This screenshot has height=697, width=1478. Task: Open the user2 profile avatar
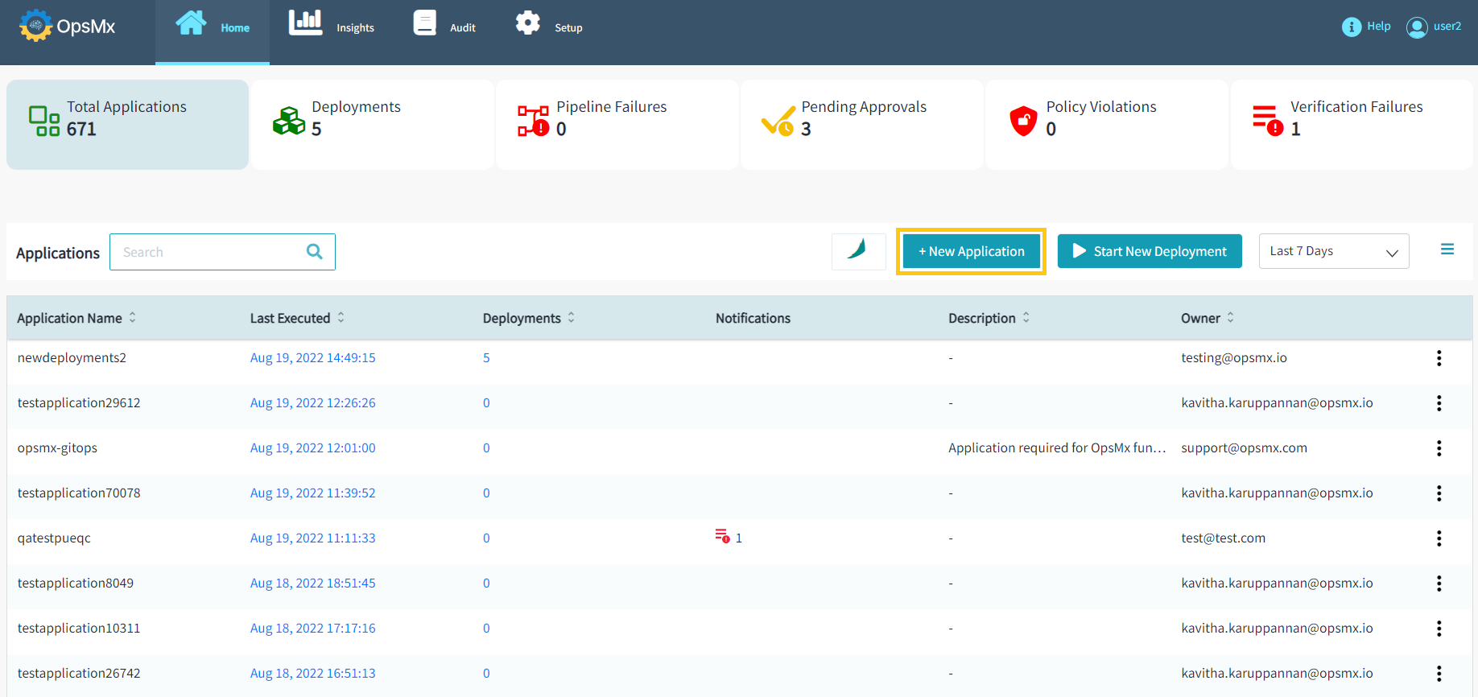point(1416,27)
